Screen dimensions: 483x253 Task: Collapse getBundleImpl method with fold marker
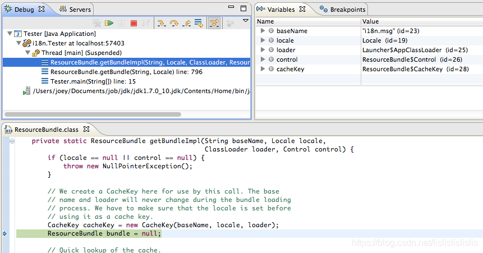(x=12, y=141)
